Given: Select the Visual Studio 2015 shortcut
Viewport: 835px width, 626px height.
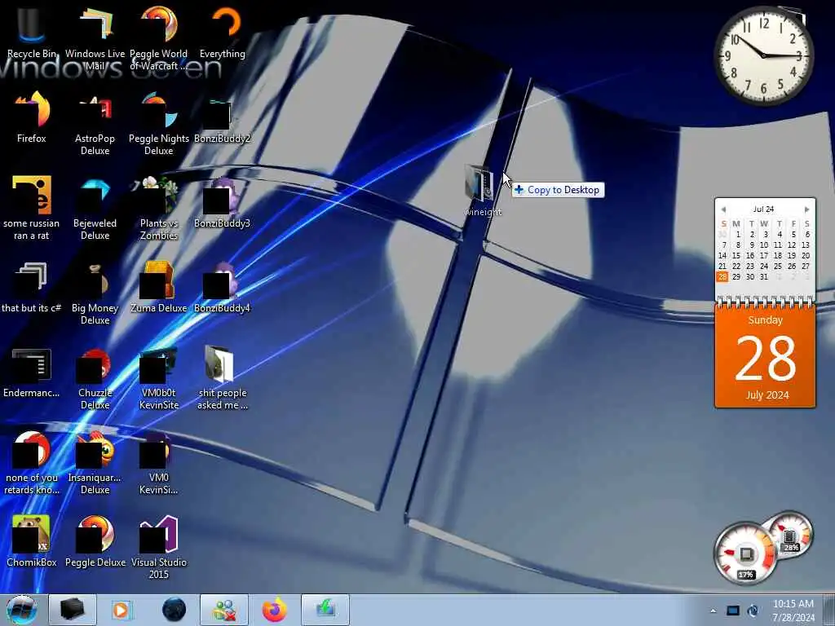Looking at the screenshot, I should click(x=159, y=546).
